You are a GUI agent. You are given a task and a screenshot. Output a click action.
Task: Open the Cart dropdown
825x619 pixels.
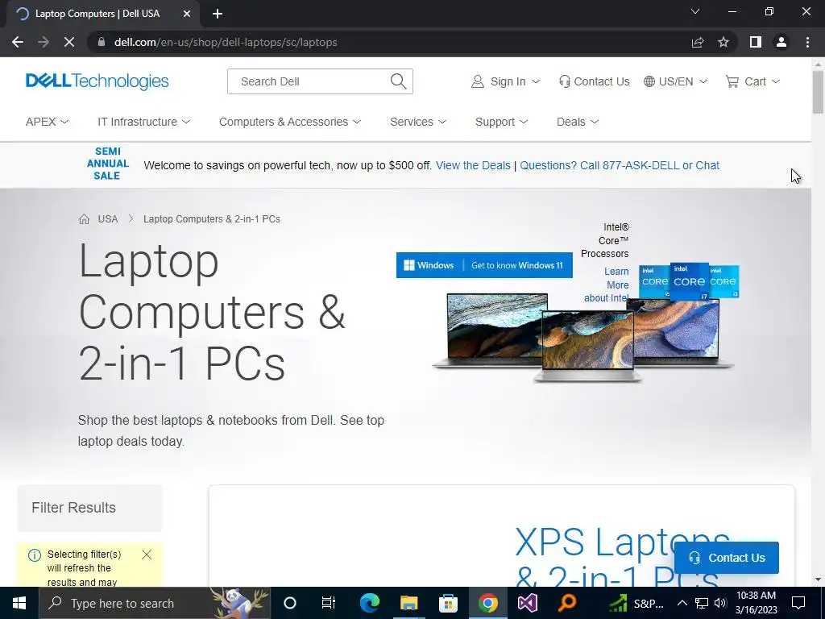pos(752,81)
